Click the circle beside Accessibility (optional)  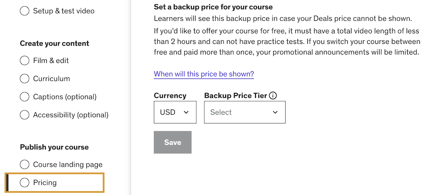pyautogui.click(x=25, y=115)
